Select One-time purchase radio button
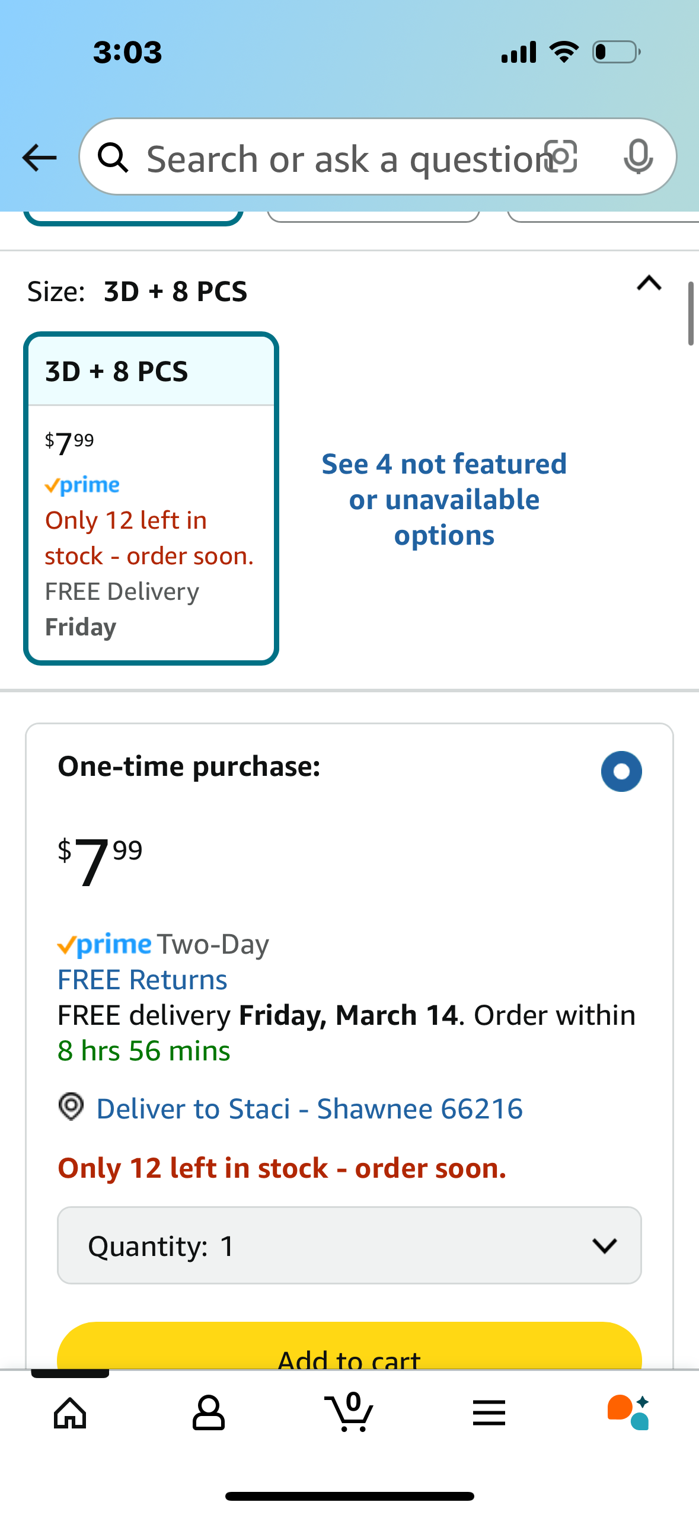This screenshot has width=699, height=1515. pyautogui.click(x=621, y=771)
